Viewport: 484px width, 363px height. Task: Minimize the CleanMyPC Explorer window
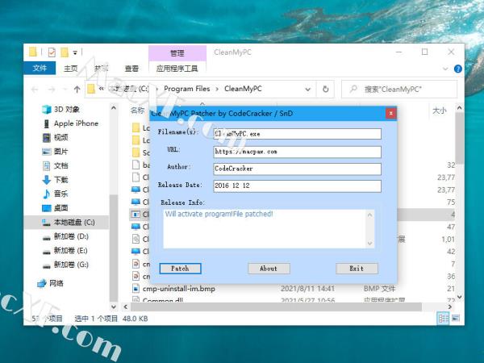398,52
